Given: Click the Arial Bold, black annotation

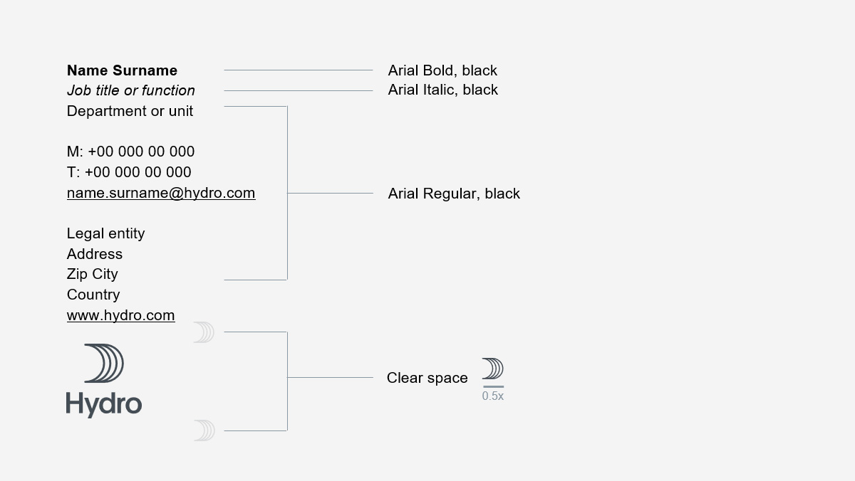Looking at the screenshot, I should 442,70.
